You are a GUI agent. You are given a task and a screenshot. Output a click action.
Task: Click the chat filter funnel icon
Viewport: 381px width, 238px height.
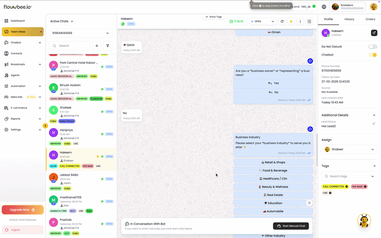tap(108, 46)
